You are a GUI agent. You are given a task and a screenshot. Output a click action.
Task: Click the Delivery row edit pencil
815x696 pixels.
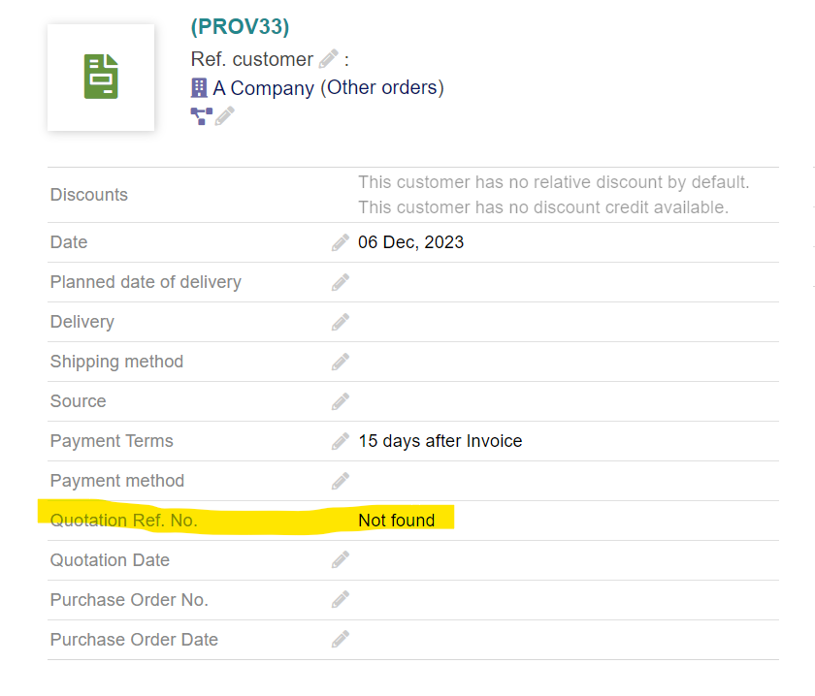(x=340, y=322)
